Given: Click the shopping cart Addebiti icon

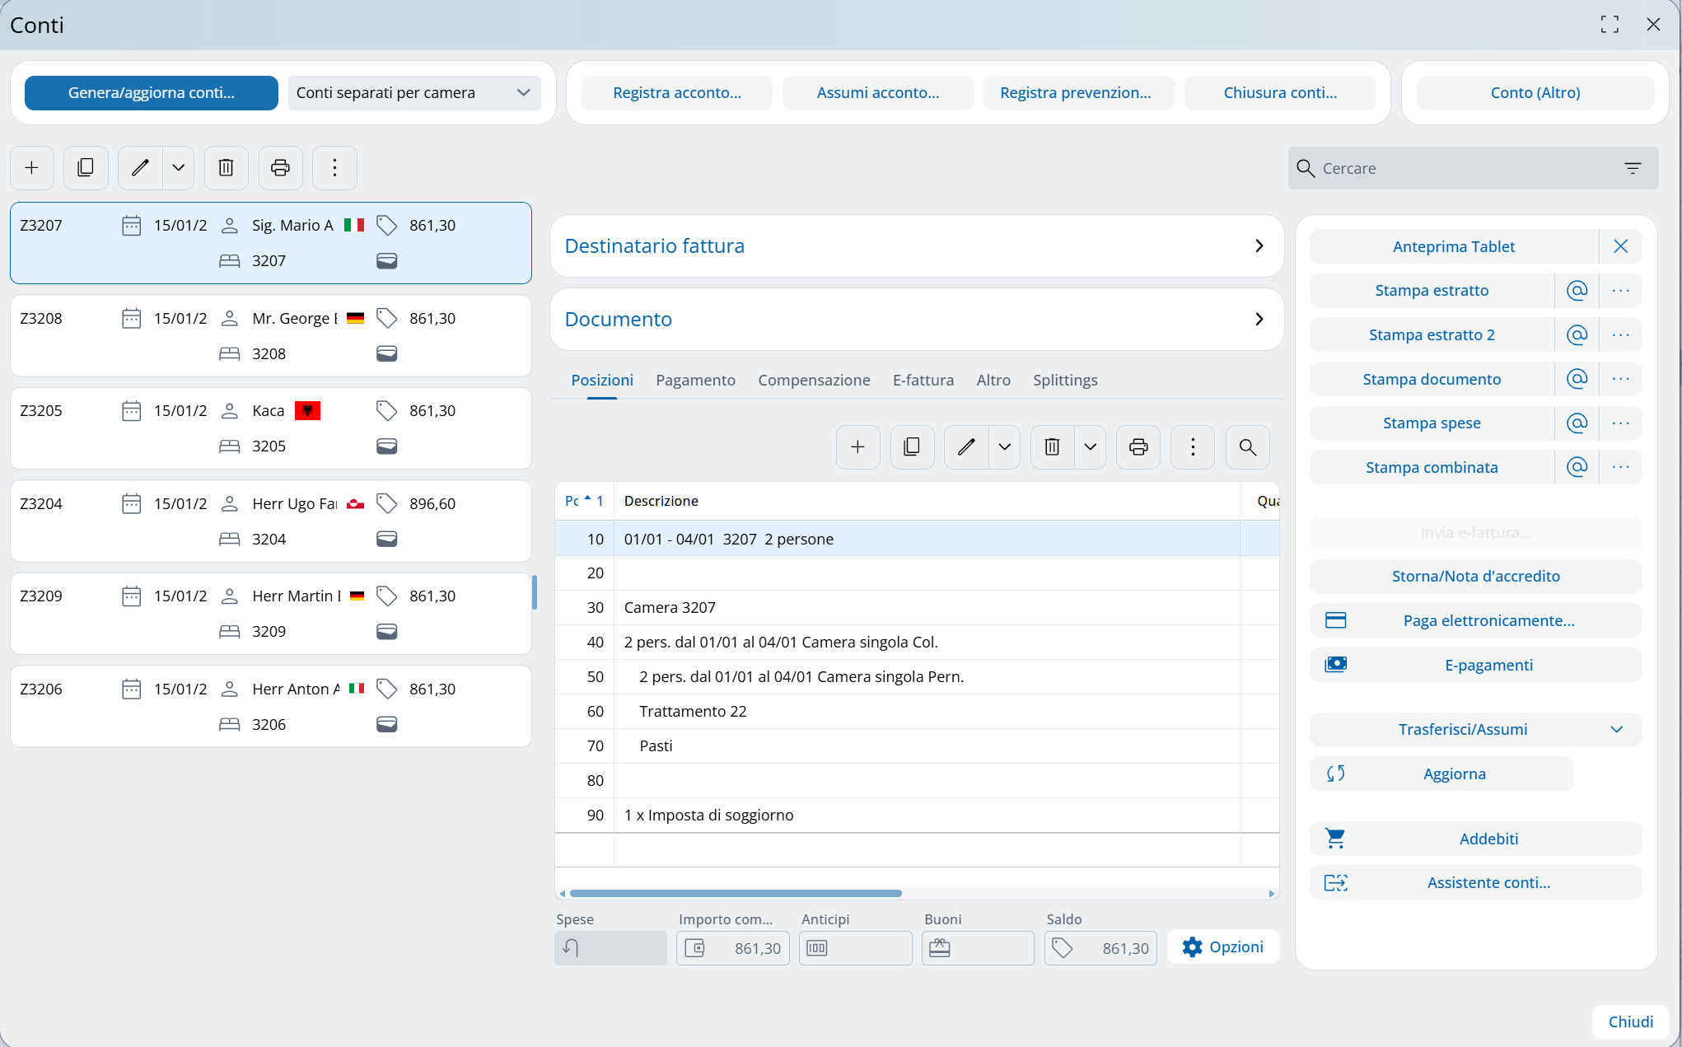Looking at the screenshot, I should click(x=1335, y=839).
